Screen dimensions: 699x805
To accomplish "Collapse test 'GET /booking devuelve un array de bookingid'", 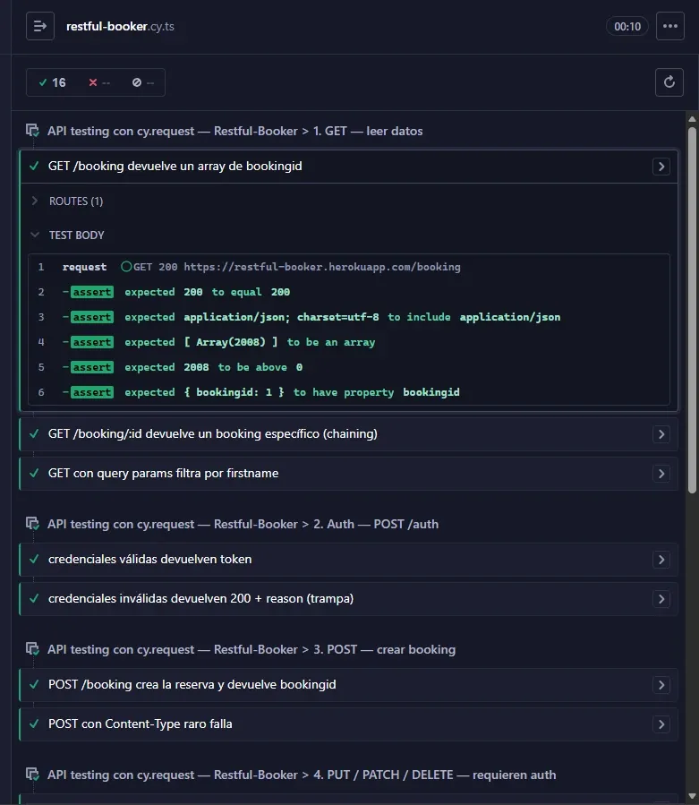I will click(349, 167).
